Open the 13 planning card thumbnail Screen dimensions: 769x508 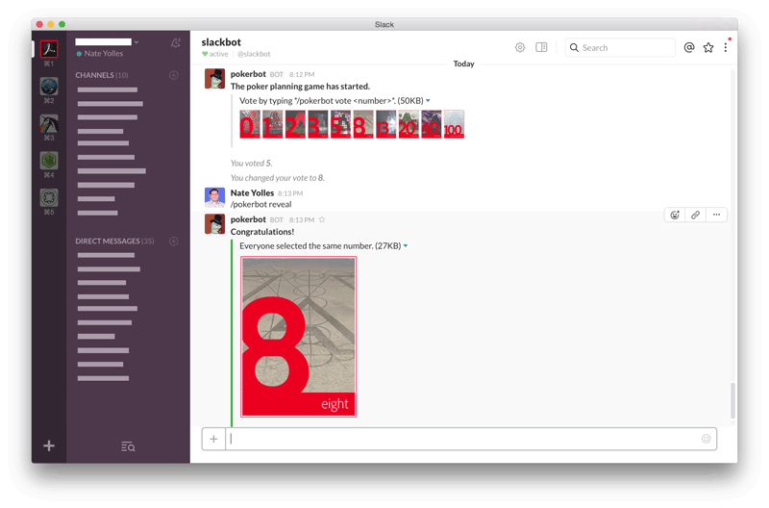click(386, 124)
